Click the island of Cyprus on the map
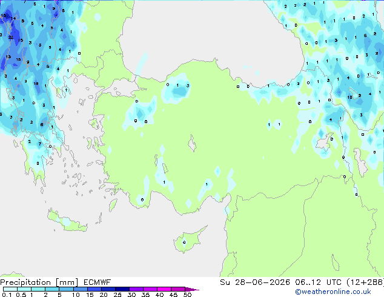384x297 pixels. (190, 240)
